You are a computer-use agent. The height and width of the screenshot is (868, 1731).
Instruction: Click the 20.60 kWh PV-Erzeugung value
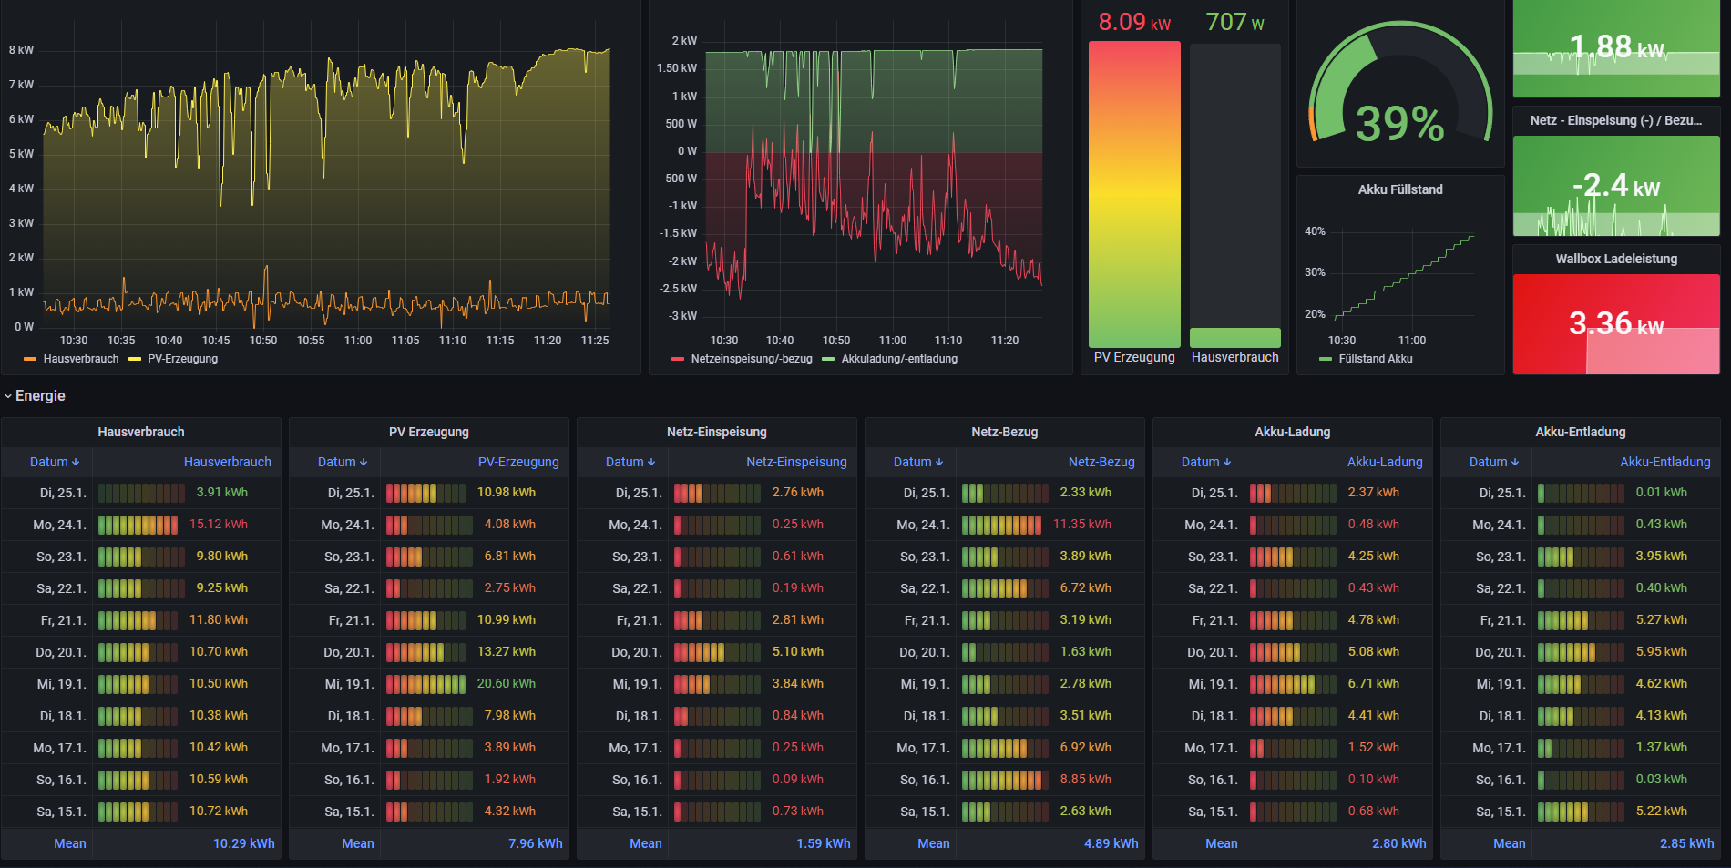coord(507,683)
